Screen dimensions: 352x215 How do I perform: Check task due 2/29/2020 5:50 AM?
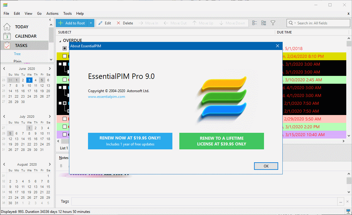[x=65, y=119]
